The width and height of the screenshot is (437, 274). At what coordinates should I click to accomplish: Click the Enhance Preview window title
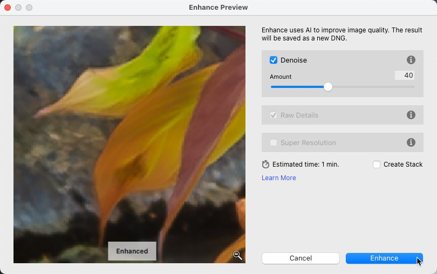218,8
